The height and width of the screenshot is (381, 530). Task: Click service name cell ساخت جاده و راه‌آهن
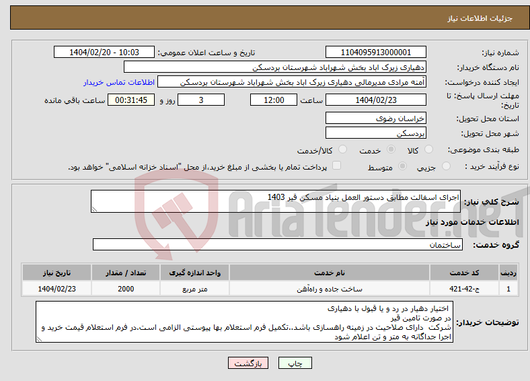tap(329, 289)
